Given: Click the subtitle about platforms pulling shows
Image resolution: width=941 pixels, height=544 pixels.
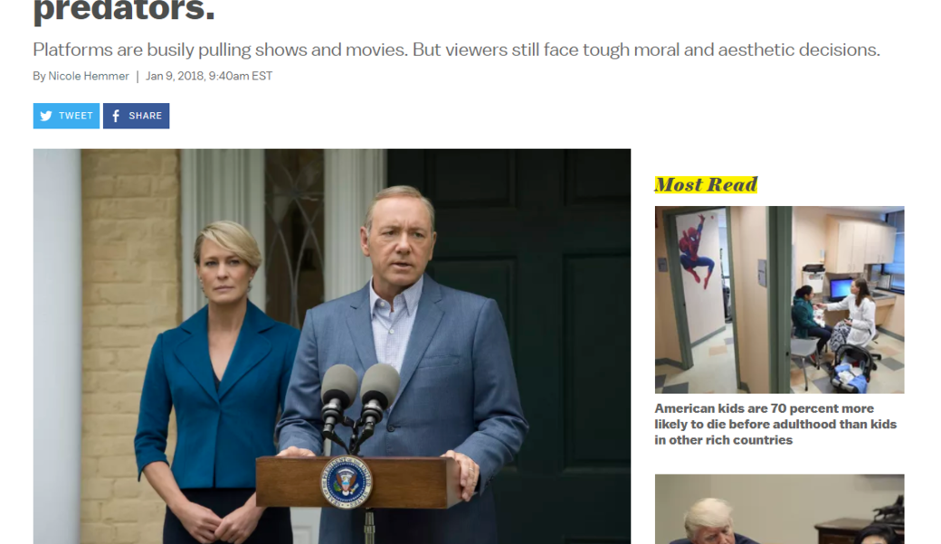Looking at the screenshot, I should point(456,50).
